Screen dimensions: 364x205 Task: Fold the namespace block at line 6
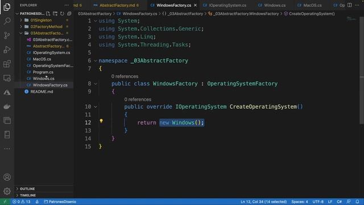(x=96, y=61)
